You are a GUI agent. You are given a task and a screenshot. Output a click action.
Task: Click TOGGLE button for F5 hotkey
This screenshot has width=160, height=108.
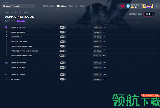click(98, 46)
